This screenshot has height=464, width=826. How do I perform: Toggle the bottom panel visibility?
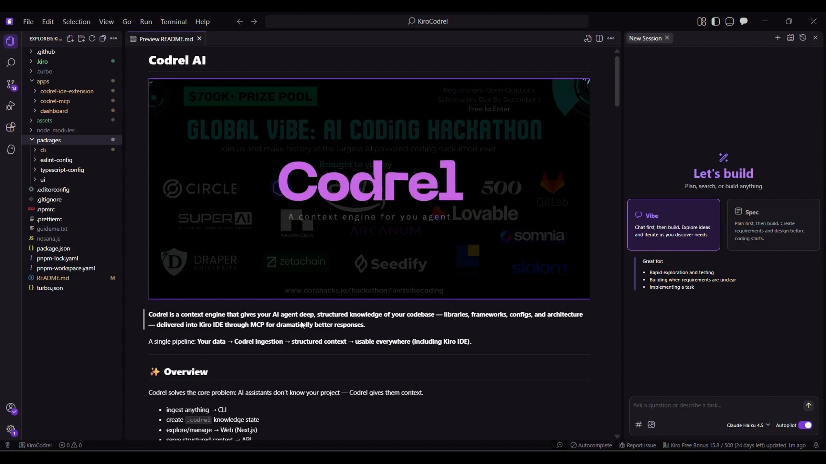pyautogui.click(x=730, y=21)
